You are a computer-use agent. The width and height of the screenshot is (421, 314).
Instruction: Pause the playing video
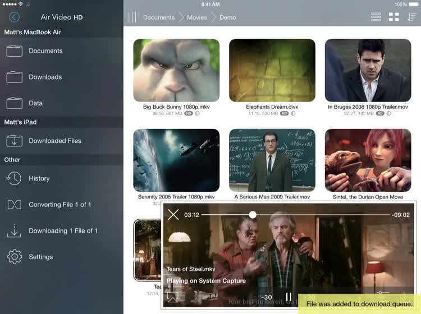(289, 297)
